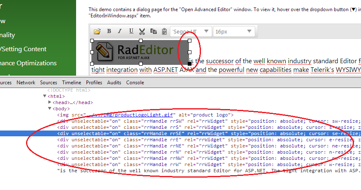The width and height of the screenshot is (361, 190).
Task: Click the right-middle resize handle of the logo
Action: click(x=189, y=52)
